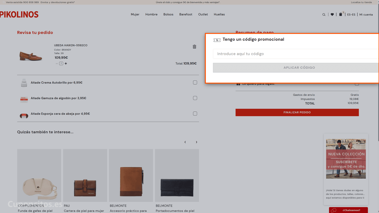The image size is (379, 213).
Task: Show previous recommended products arrow
Action: click(x=185, y=142)
